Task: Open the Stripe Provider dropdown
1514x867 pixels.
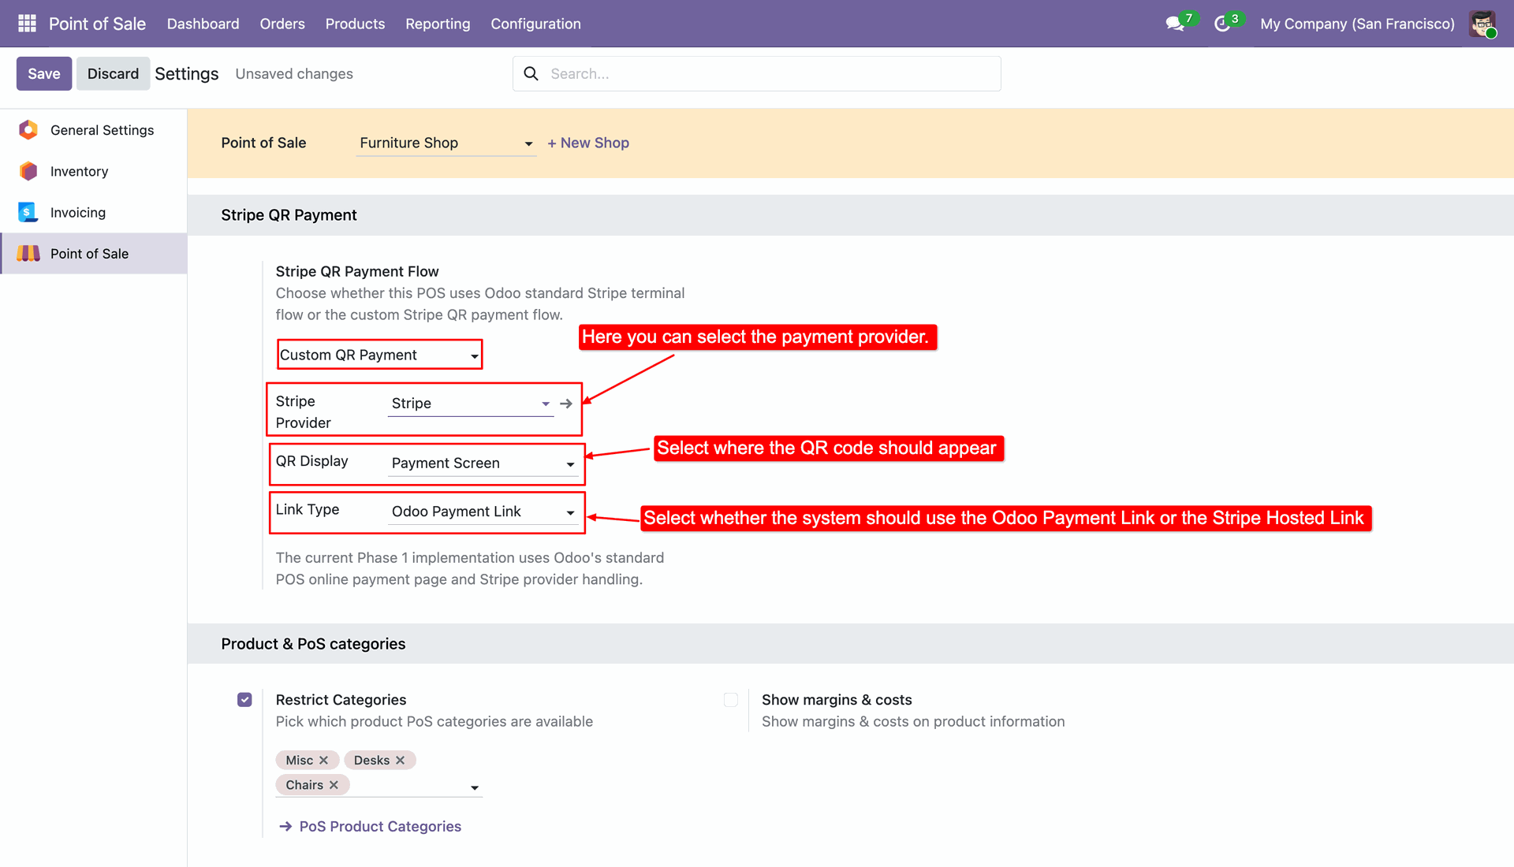Action: click(x=471, y=404)
